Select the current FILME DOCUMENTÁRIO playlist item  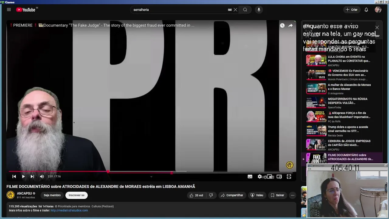342,158
